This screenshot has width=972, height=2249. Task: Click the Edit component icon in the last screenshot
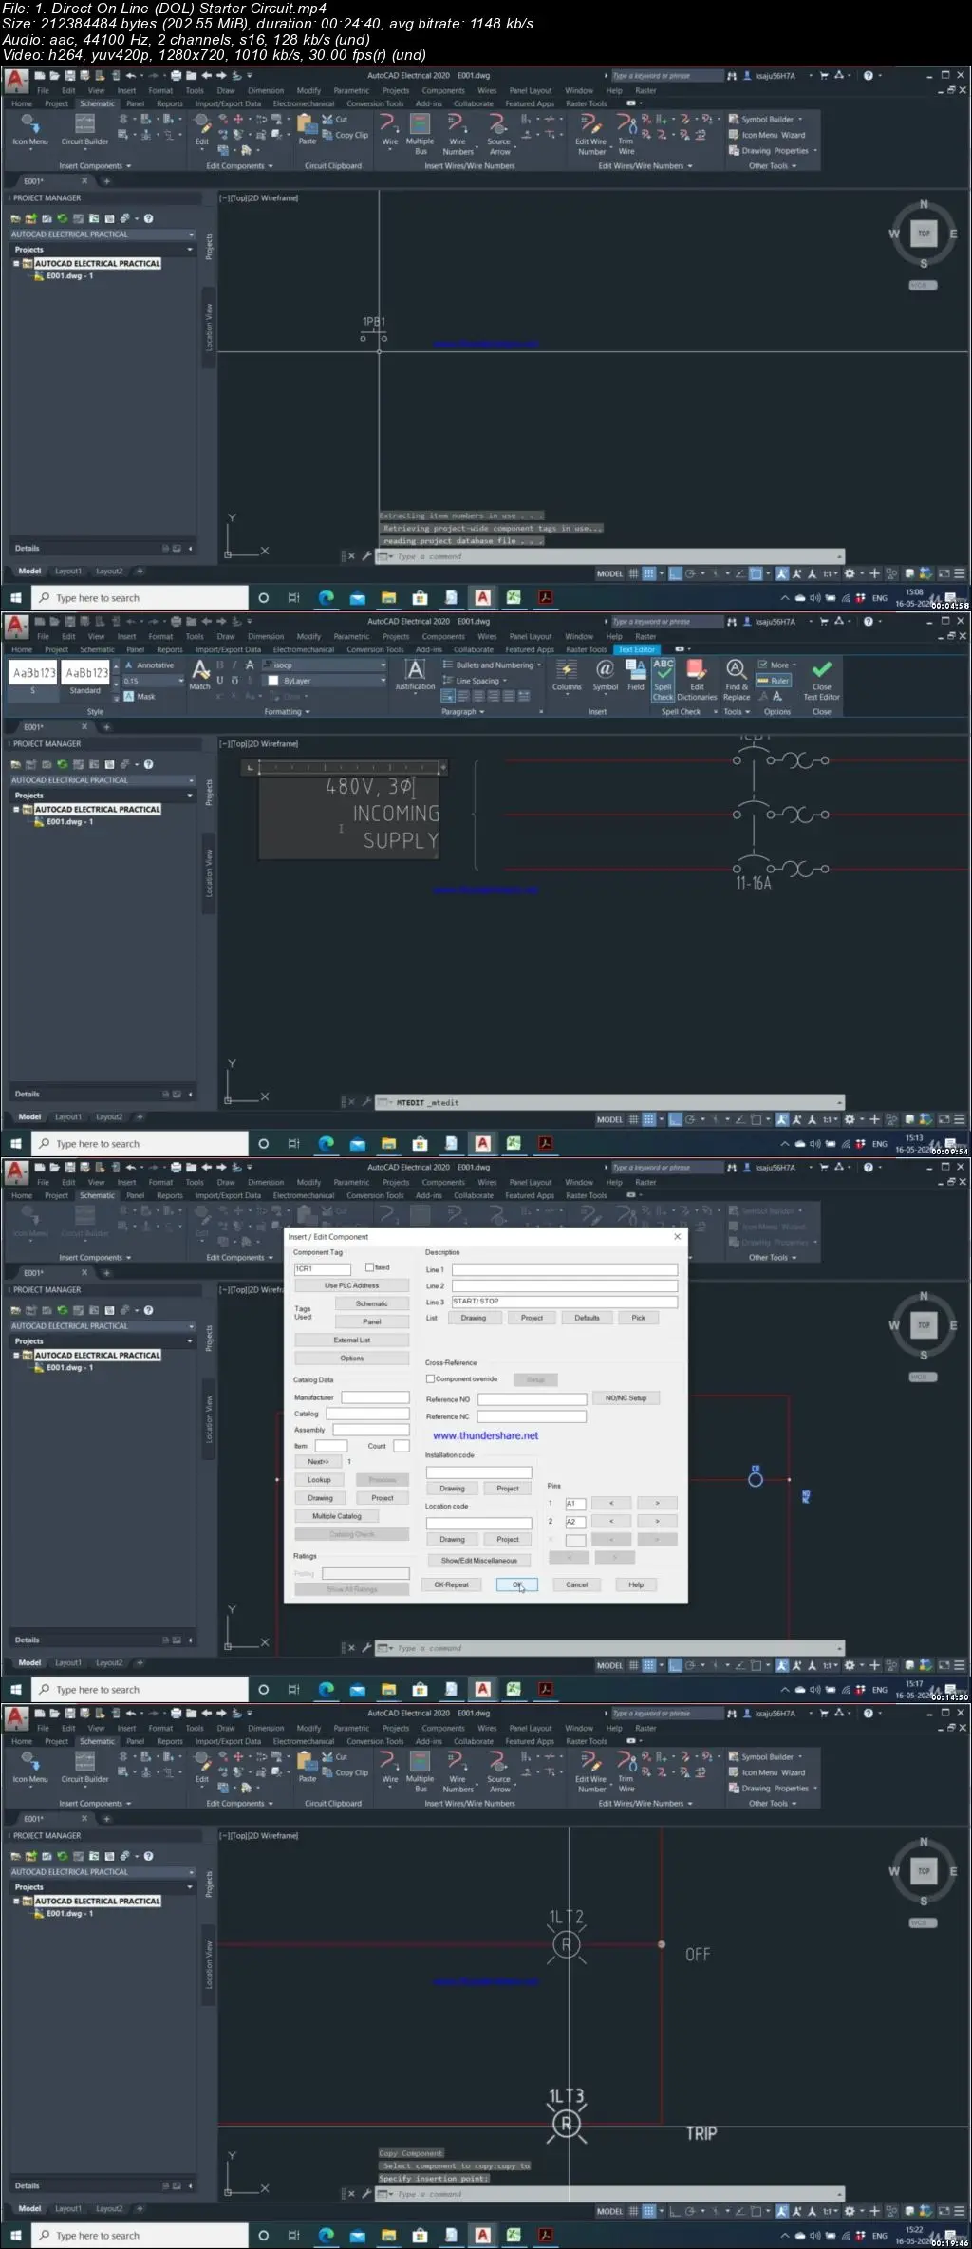point(202,1767)
